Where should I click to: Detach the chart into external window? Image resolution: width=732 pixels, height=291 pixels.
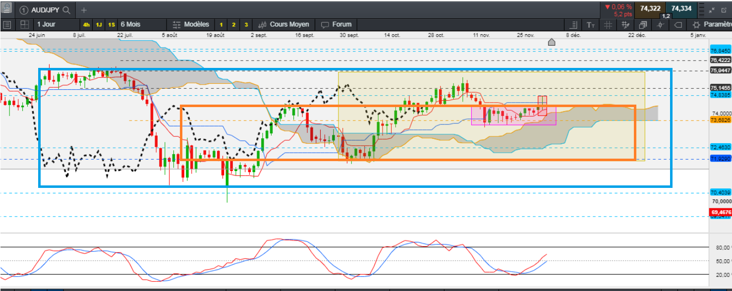pos(725,10)
